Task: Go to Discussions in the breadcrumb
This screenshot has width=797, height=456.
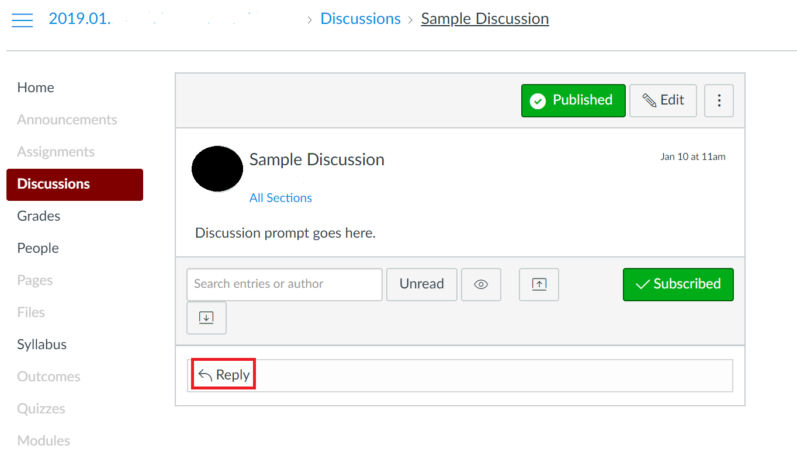Action: point(361,19)
